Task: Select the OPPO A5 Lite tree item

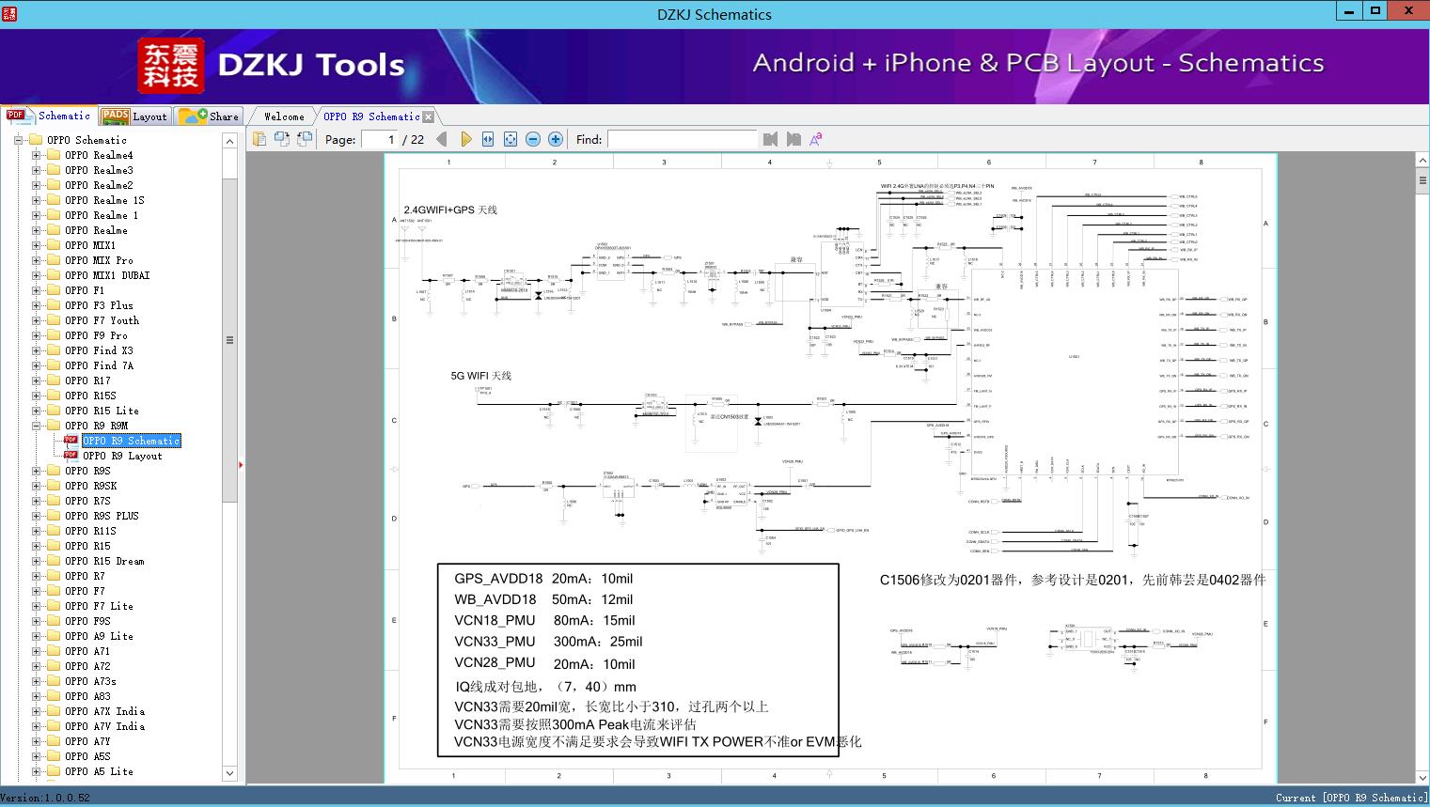Action: tap(99, 771)
